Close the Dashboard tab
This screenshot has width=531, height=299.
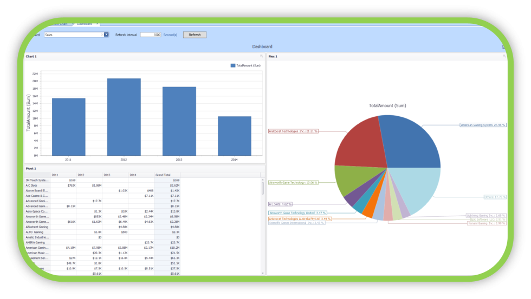tap(98, 24)
